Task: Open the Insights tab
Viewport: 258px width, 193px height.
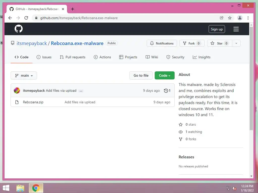Action: (x=202, y=57)
